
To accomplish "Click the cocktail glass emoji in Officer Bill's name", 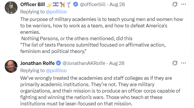I will 69,4.
